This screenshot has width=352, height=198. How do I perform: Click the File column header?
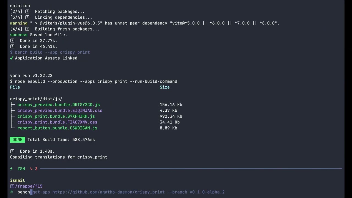tap(15, 87)
